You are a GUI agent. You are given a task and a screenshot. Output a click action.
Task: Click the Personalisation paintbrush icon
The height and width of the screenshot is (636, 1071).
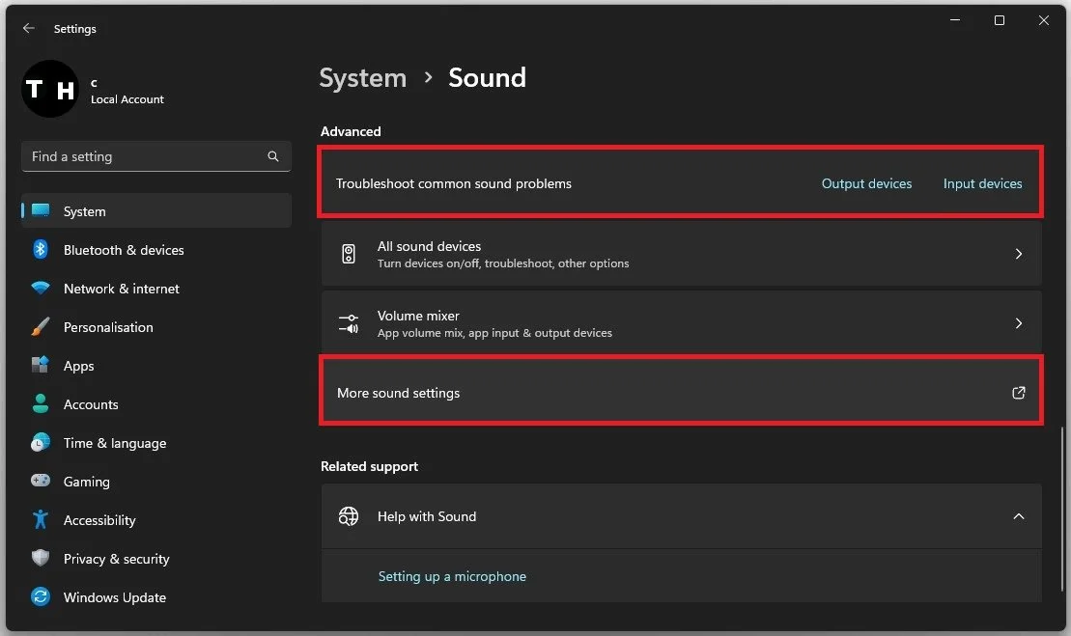click(41, 327)
